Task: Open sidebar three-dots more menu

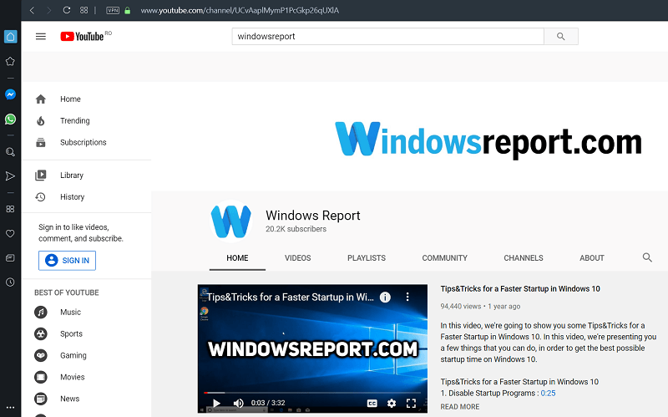Action: click(10, 407)
